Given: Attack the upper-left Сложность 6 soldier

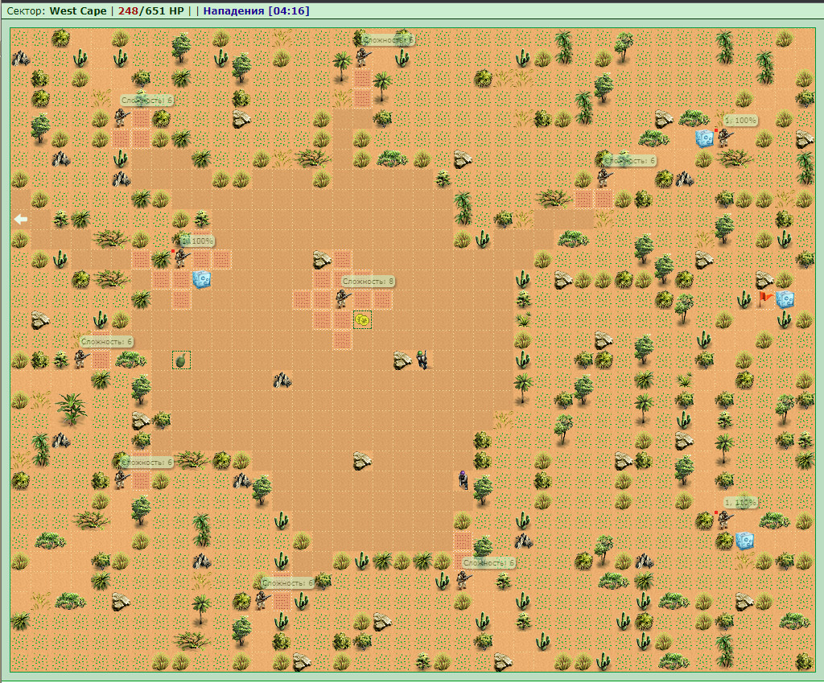Looking at the screenshot, I should [121, 117].
